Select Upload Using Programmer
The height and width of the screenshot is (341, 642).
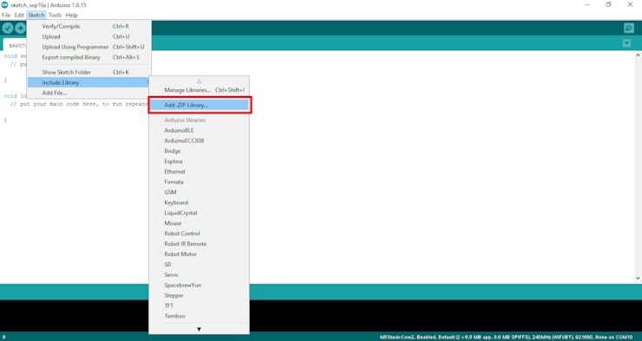coord(89,47)
